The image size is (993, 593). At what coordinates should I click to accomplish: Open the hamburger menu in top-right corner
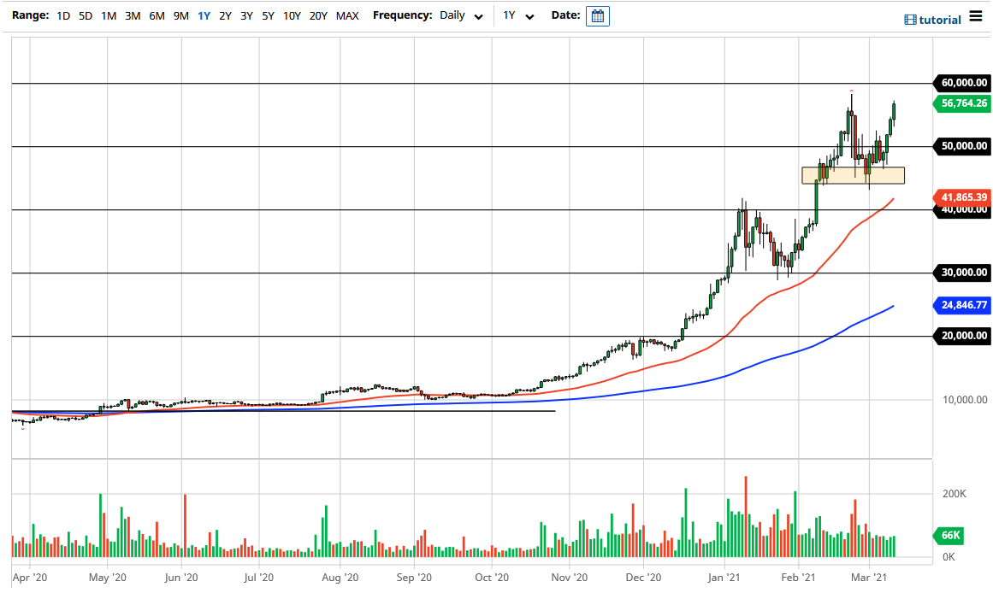[x=977, y=15]
